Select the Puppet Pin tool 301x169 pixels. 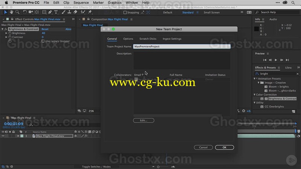click(90, 12)
